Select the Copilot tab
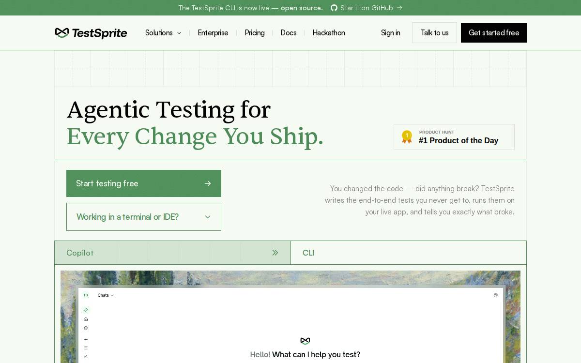Image resolution: width=581 pixels, height=363 pixels. tap(172, 253)
